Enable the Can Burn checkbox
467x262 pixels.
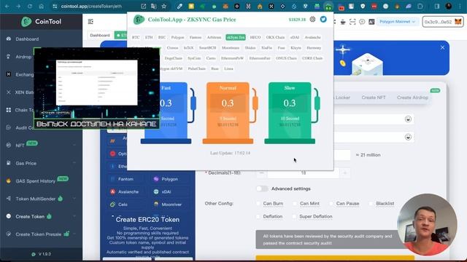tap(258, 204)
